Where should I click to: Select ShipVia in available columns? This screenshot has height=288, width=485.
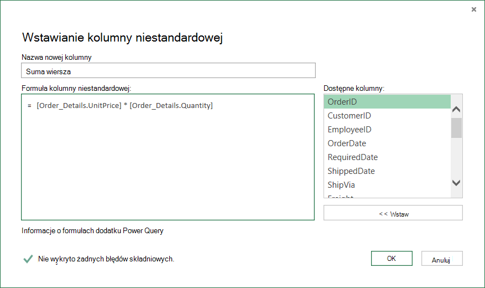click(x=387, y=185)
